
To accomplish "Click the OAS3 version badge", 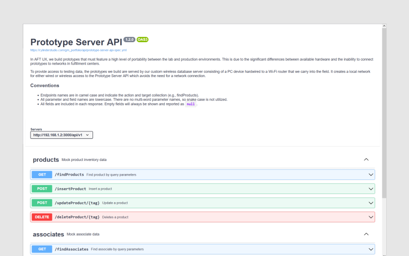I will pos(142,40).
